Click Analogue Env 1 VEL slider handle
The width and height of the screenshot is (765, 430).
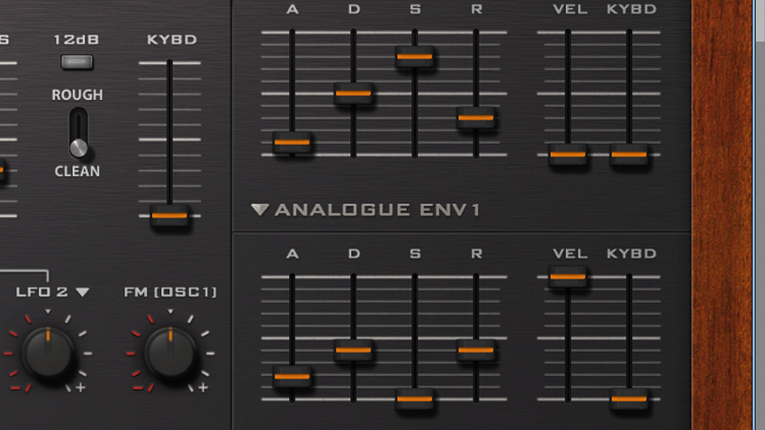(x=568, y=277)
